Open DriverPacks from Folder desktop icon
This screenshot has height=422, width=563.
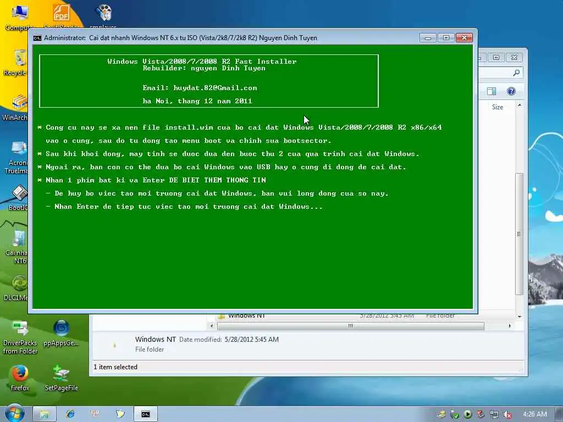tap(20, 337)
